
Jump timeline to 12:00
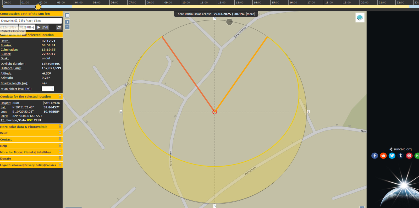coord(222,3)
